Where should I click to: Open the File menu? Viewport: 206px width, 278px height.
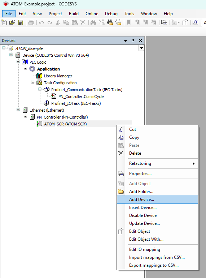click(9, 14)
